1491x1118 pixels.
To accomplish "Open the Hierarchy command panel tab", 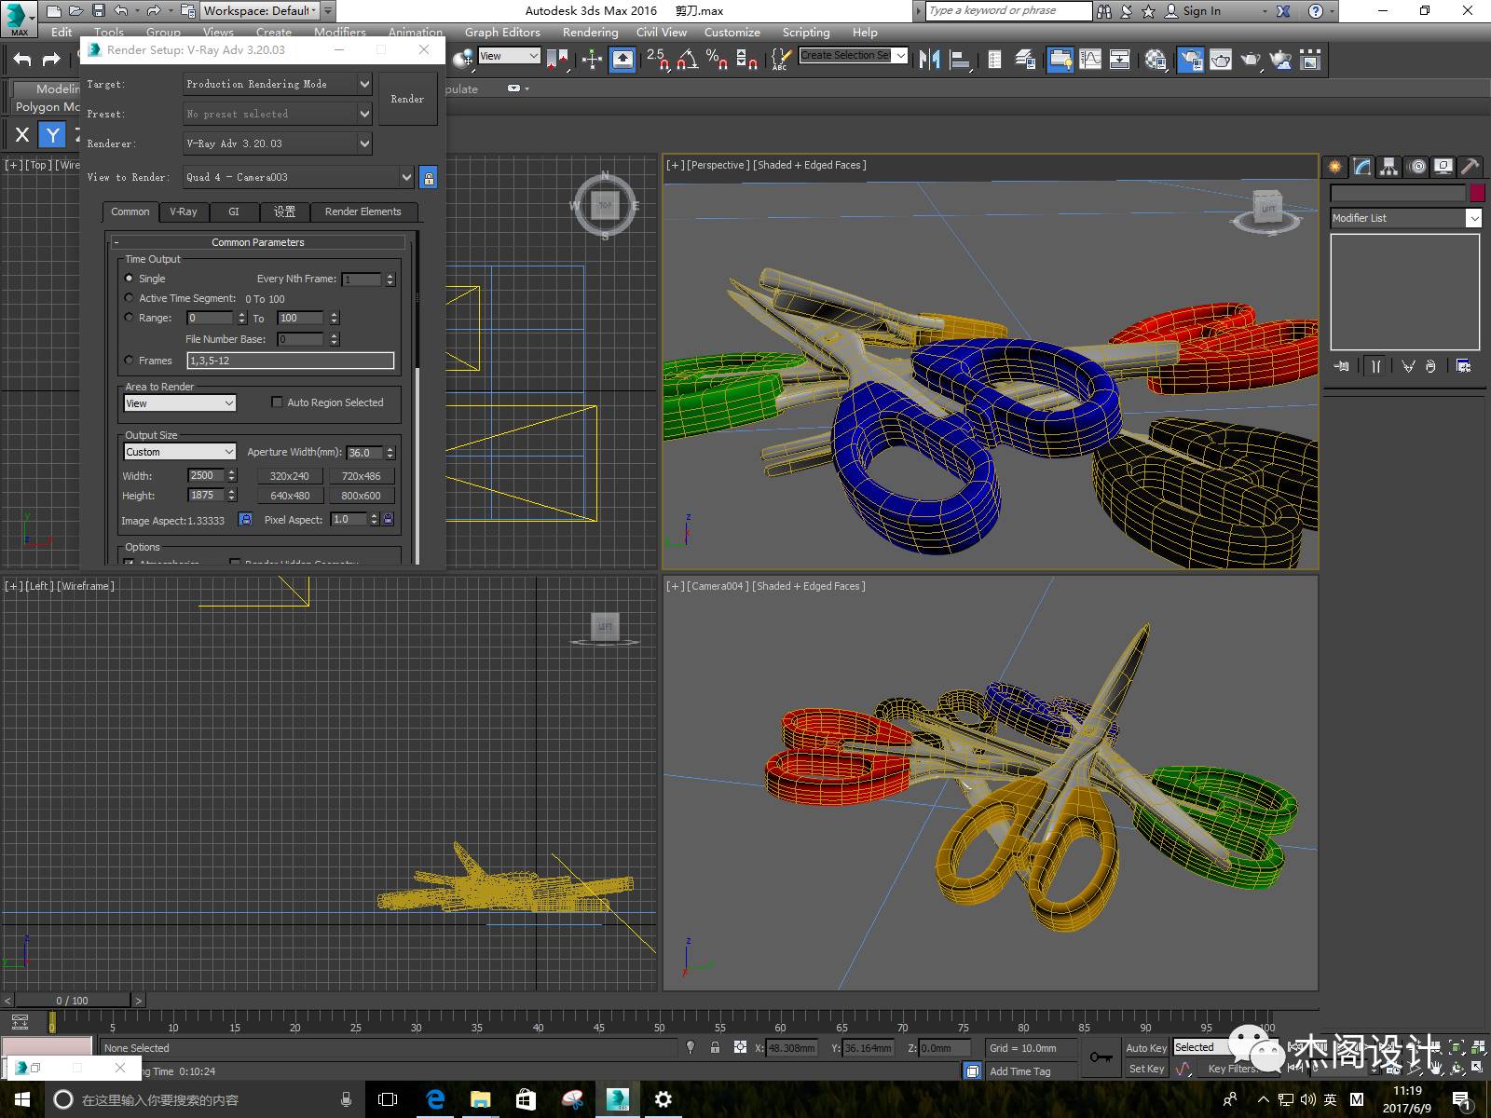I will pos(1388,167).
